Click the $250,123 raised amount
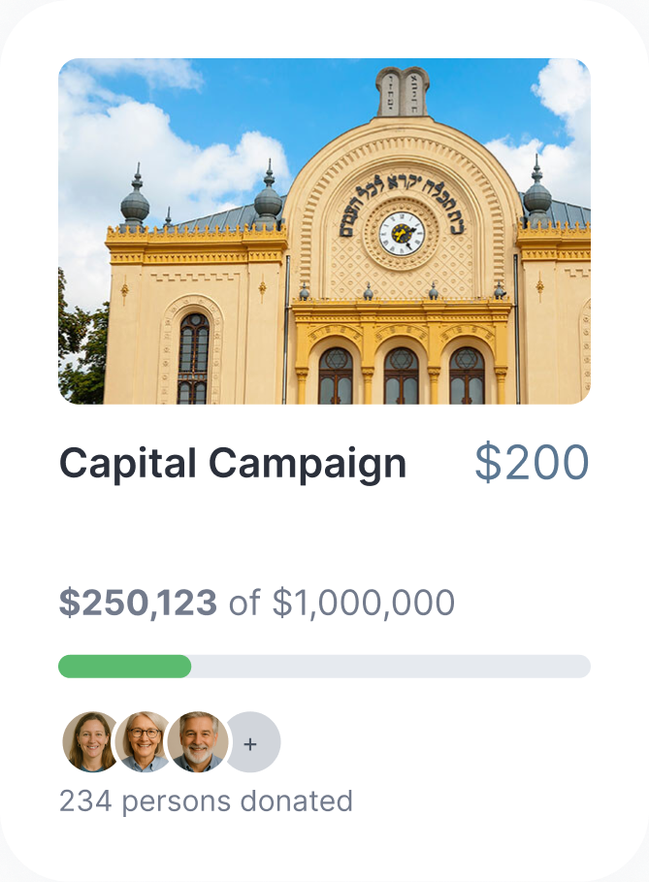Screen dimensions: 649x882 pyautogui.click(x=138, y=603)
